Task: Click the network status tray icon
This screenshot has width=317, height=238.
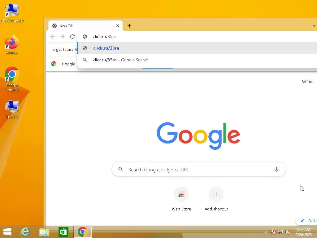Action: (280, 232)
